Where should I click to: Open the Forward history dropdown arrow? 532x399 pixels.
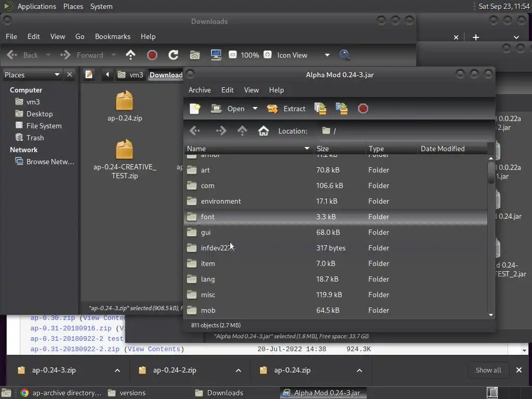[113, 55]
